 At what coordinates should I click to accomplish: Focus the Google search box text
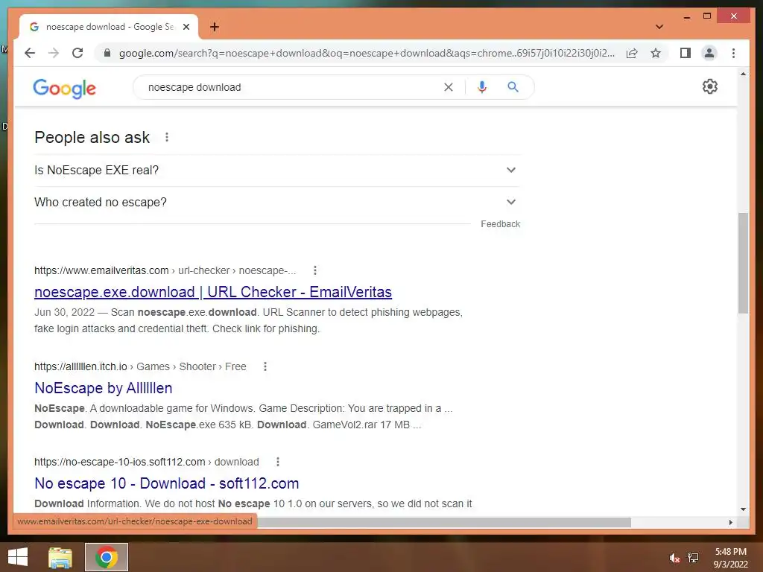[x=194, y=87]
